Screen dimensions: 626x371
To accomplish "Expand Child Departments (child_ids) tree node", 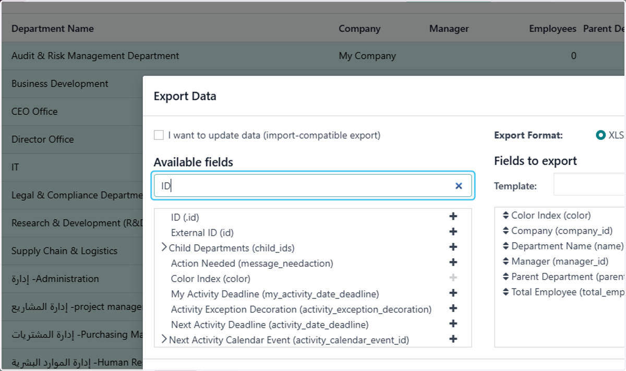I will click(164, 247).
